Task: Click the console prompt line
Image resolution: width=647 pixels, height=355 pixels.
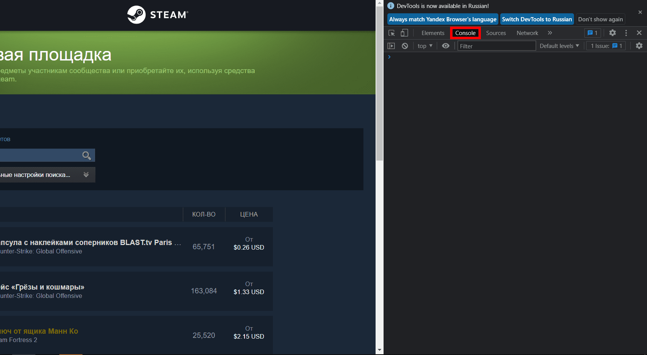Action: pos(515,57)
